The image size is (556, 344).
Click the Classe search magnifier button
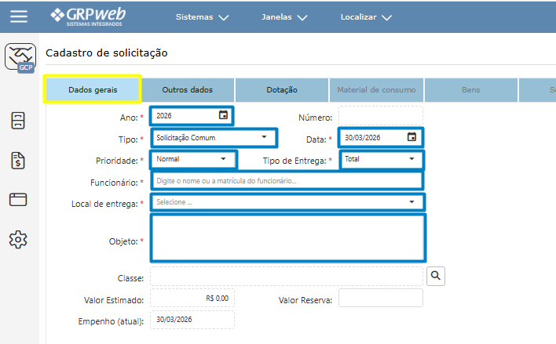tap(436, 276)
